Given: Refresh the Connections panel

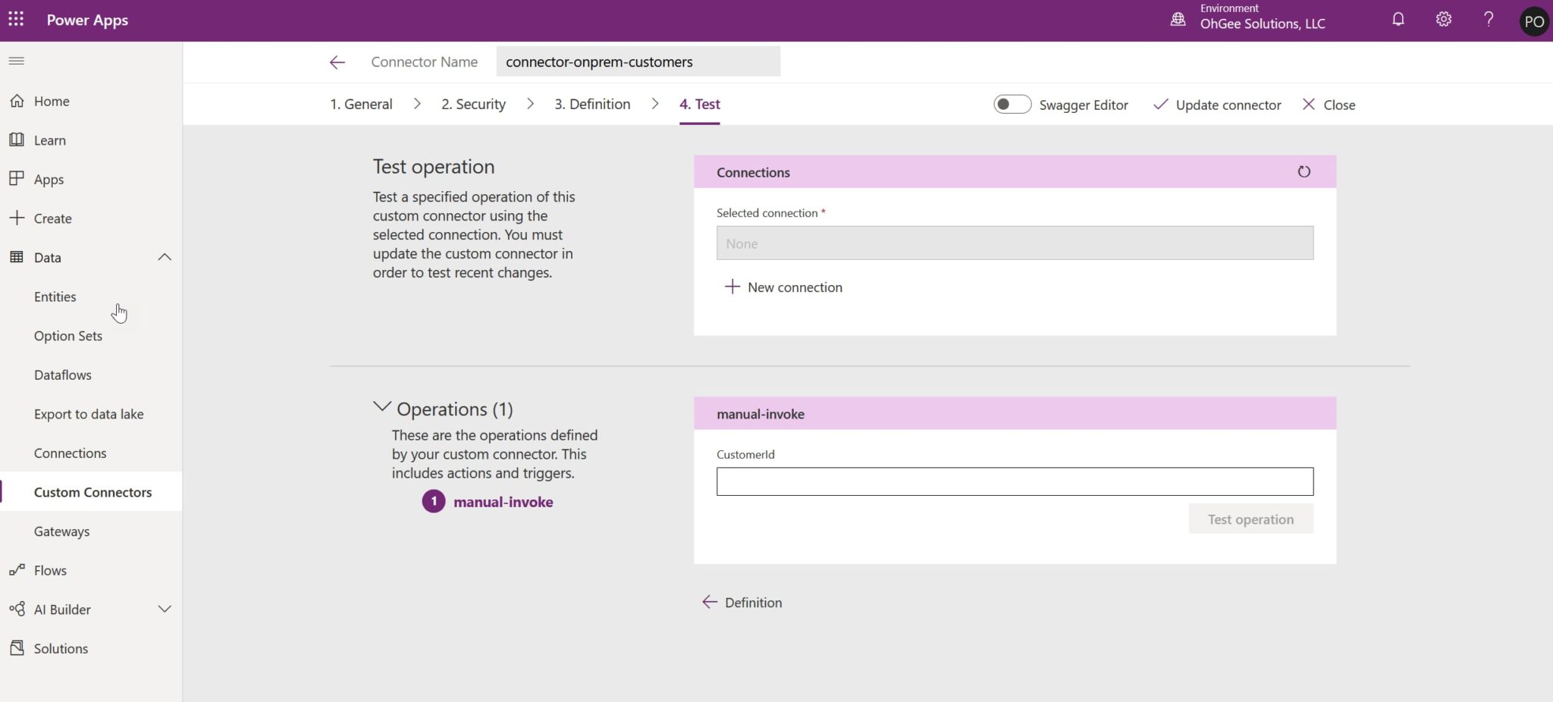Looking at the screenshot, I should (x=1304, y=171).
